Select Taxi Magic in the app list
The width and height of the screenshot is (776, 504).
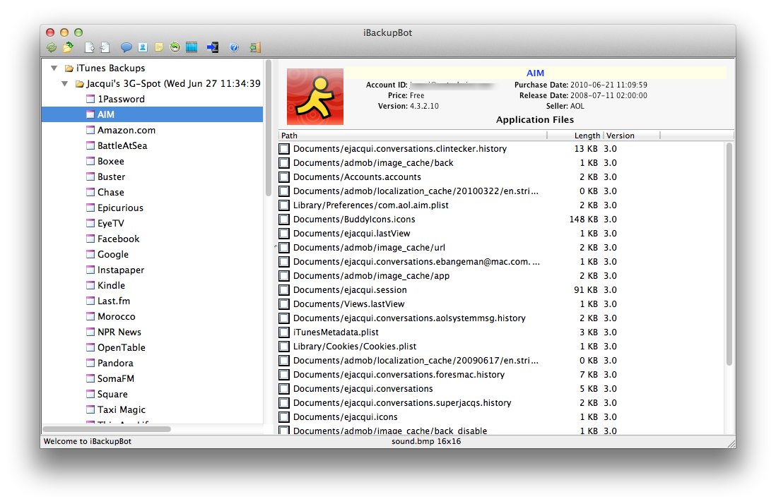coord(122,409)
